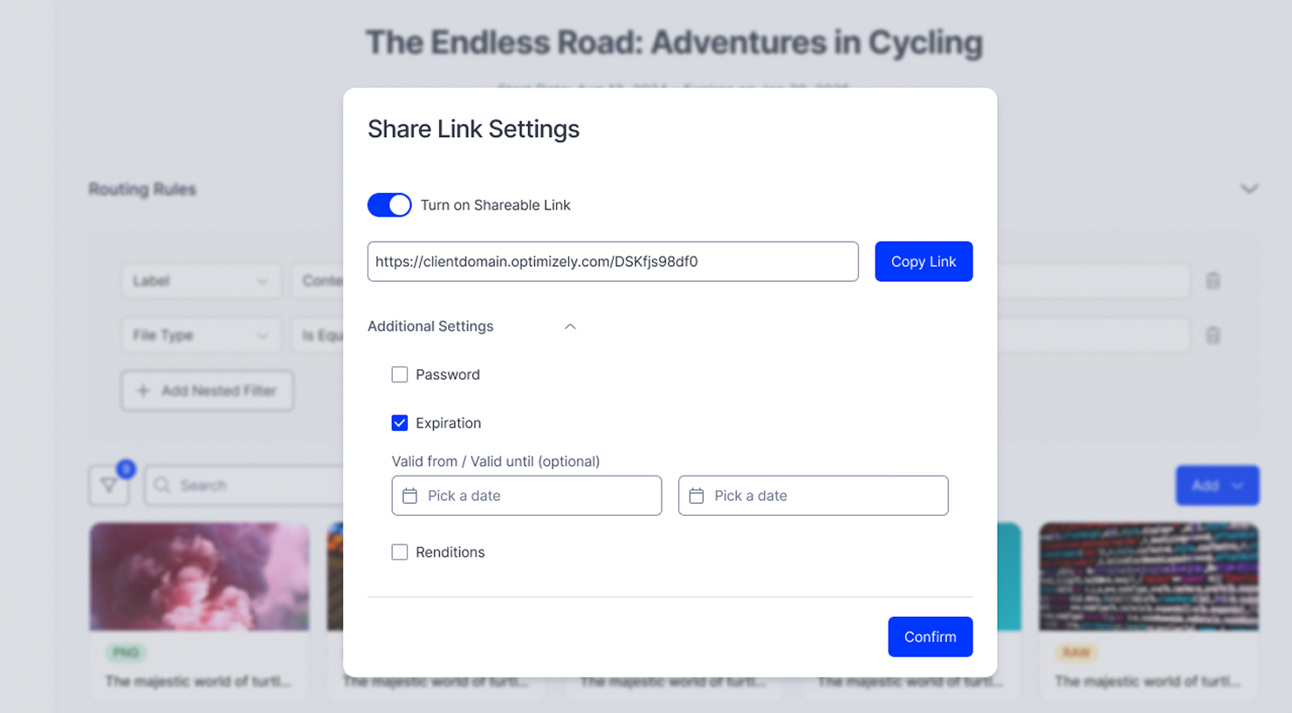The height and width of the screenshot is (713, 1292).
Task: Check the Renditions checkbox
Action: tap(400, 552)
